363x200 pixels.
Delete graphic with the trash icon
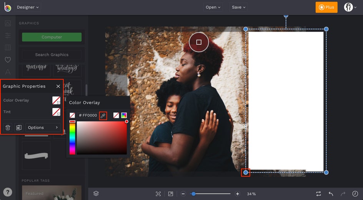click(x=8, y=128)
